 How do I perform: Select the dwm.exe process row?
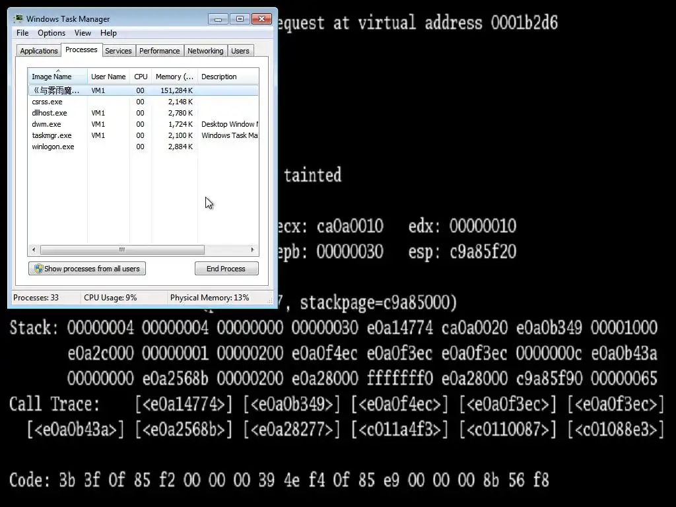143,124
